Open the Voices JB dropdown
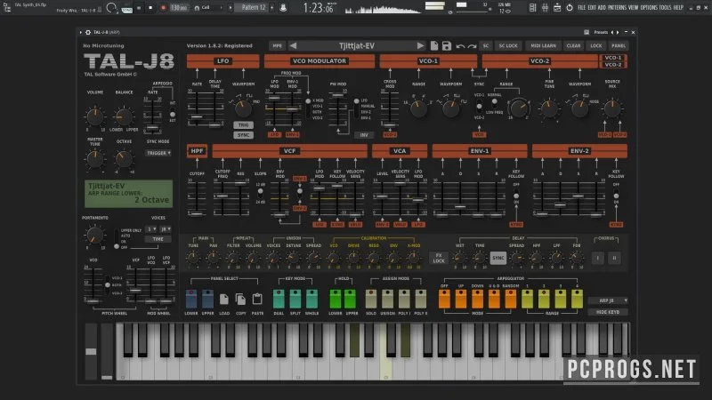This screenshot has width=712, height=400. pos(166,229)
